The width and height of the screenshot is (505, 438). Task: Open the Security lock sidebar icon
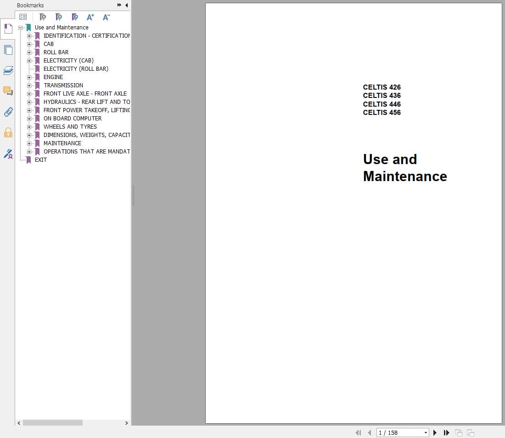point(8,132)
